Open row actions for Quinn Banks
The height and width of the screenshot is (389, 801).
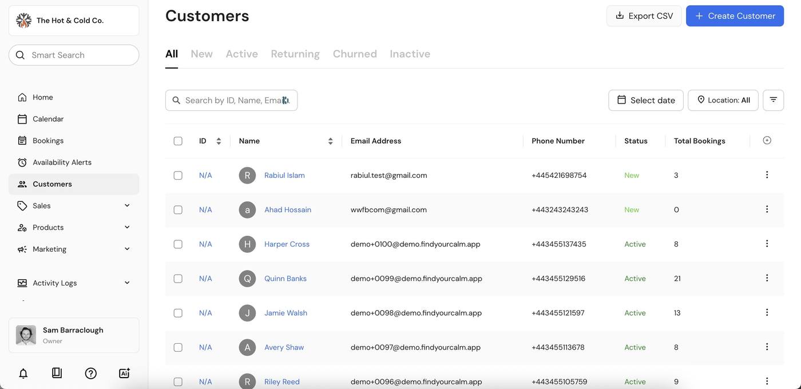[x=767, y=278]
